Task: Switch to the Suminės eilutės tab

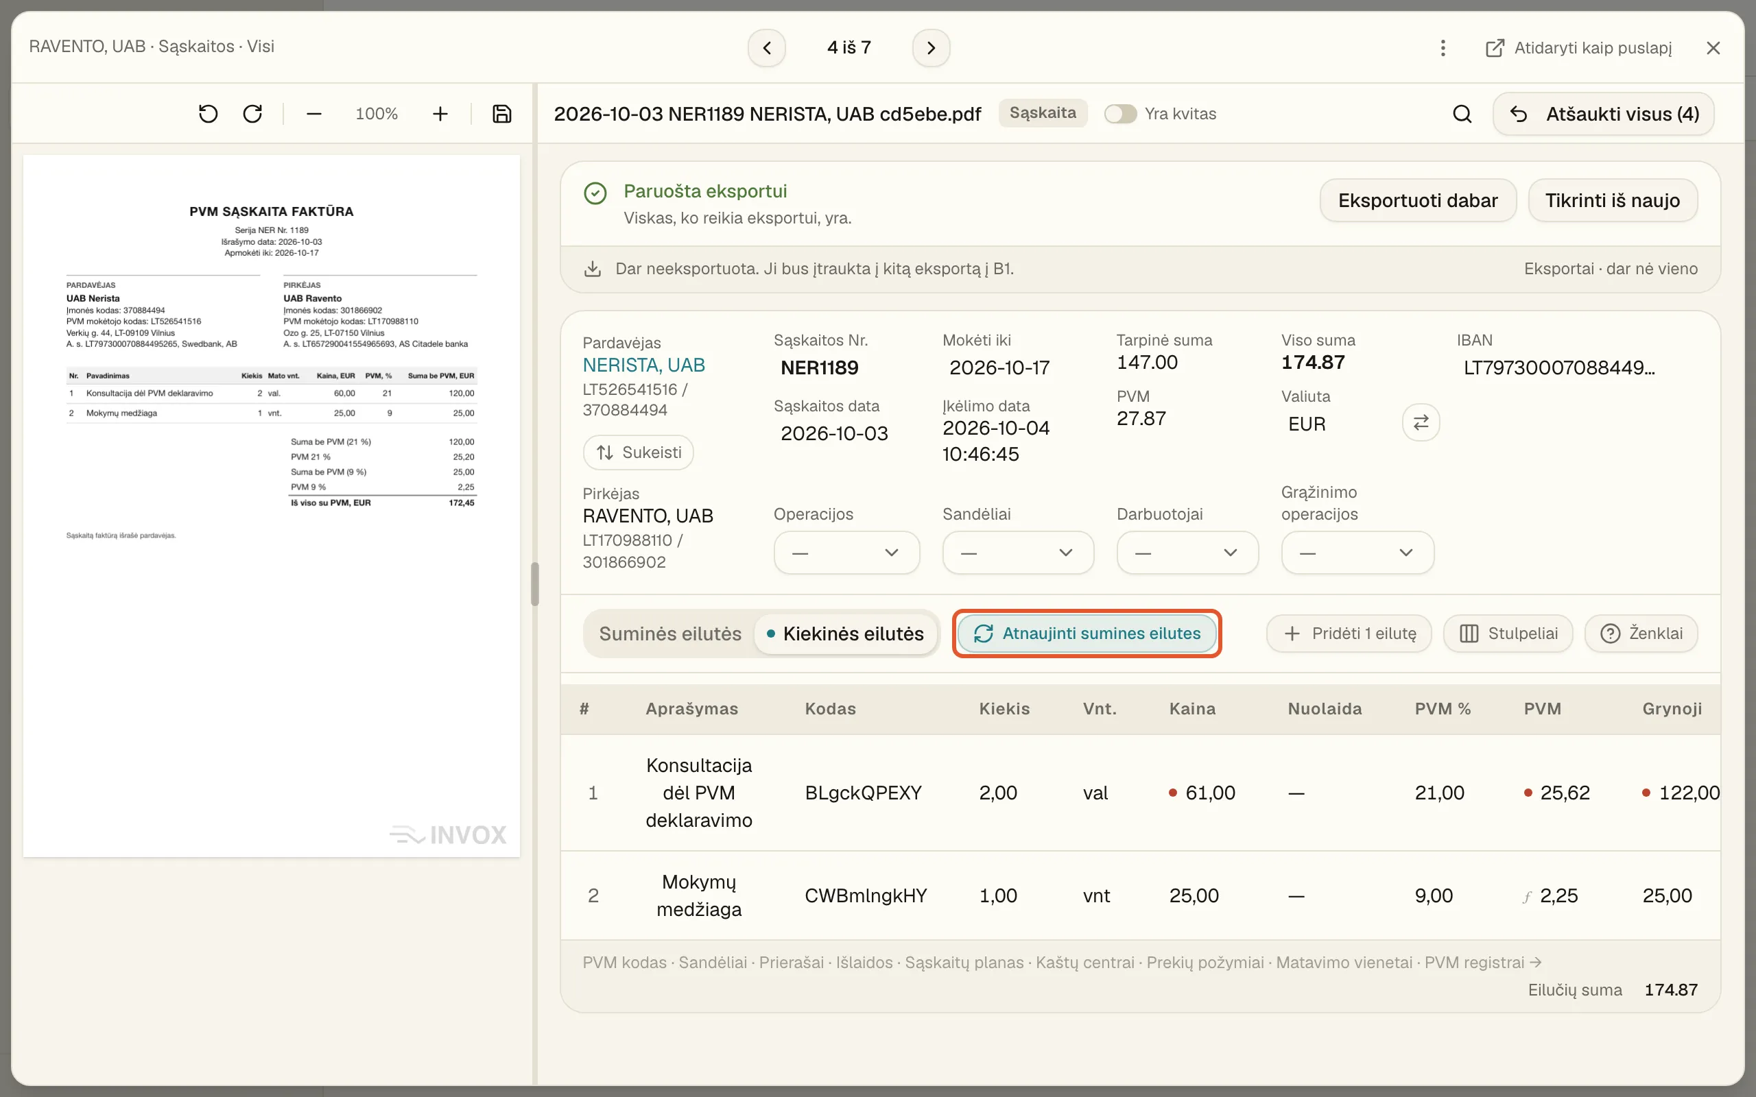Action: (x=669, y=634)
